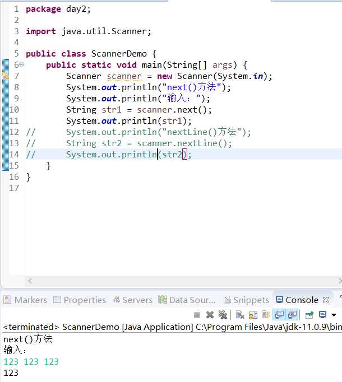The image size is (342, 382).
Task: Open the Snippets tab
Action: [246, 300]
